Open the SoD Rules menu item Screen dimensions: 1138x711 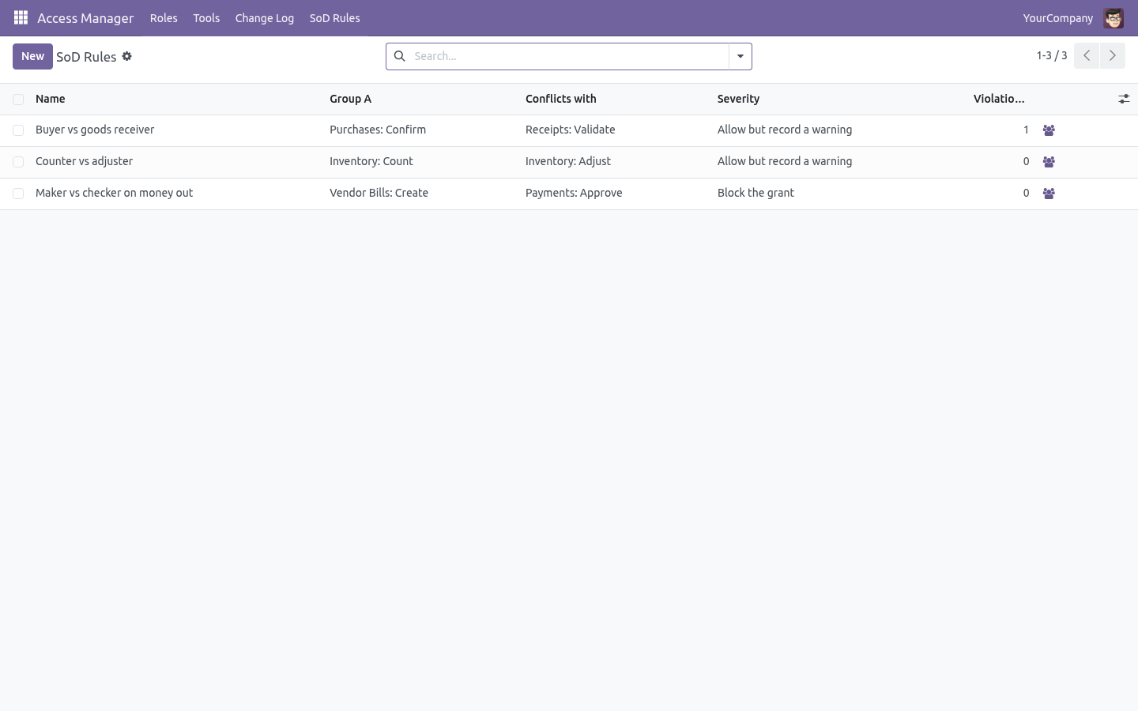(x=334, y=18)
